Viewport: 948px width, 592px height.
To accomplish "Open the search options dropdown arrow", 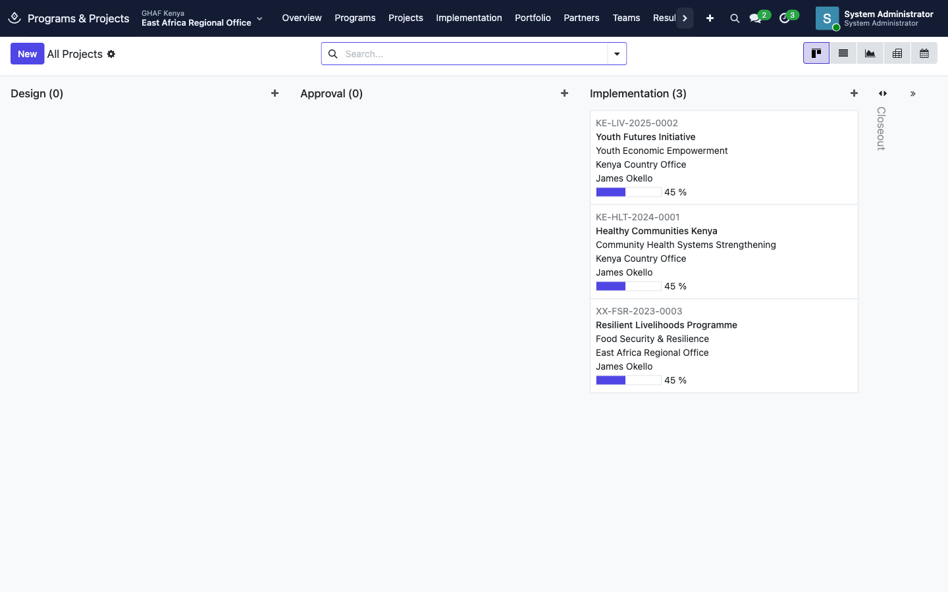I will click(x=617, y=54).
